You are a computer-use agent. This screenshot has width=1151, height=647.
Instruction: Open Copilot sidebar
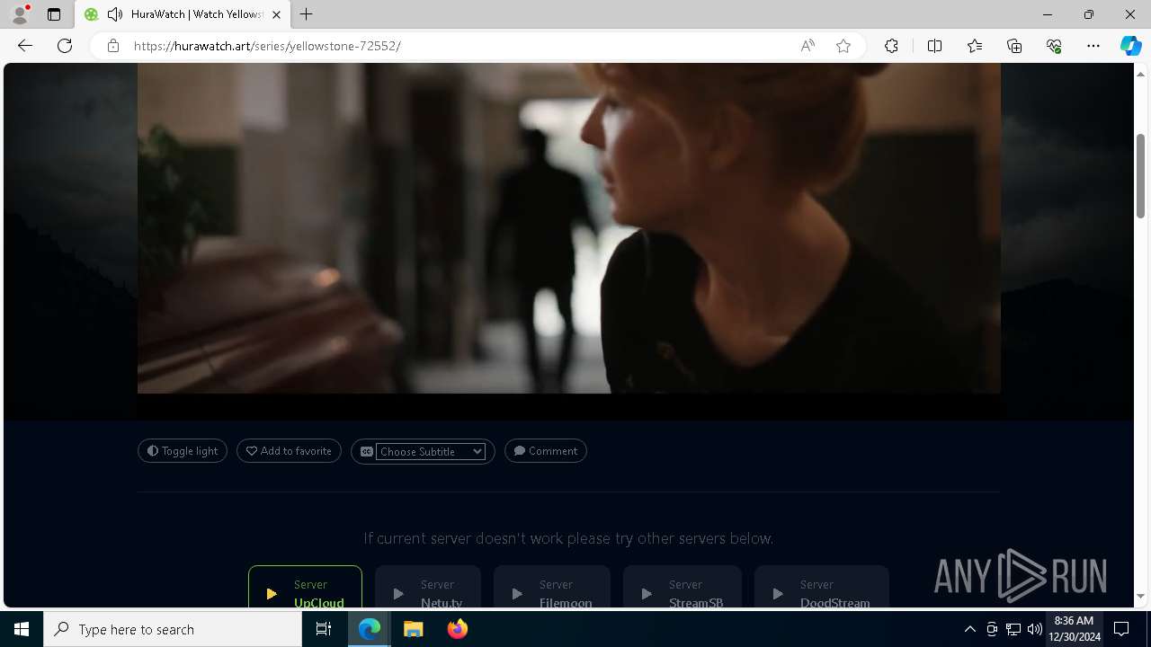[1130, 46]
